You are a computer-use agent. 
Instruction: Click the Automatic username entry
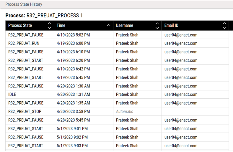coord(124,112)
